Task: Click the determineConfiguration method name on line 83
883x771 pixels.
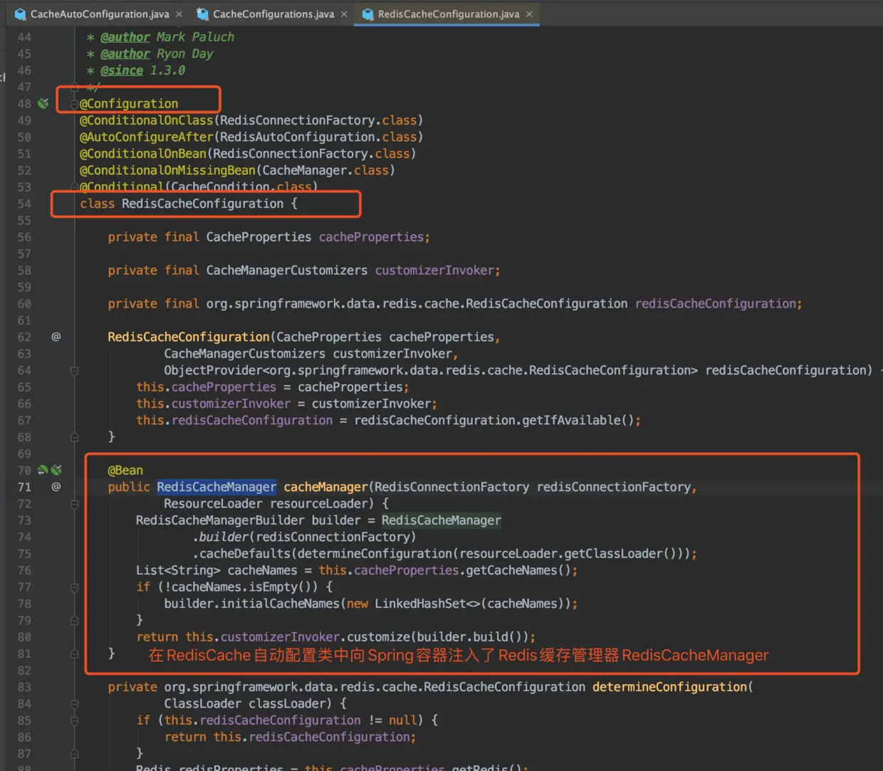Action: (669, 687)
